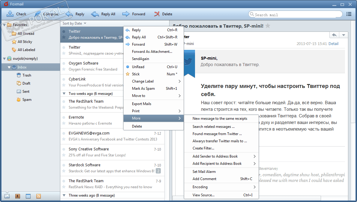Screen dimensions: 357x202
Task: Click the Forward toolbar button
Action: 133,14
